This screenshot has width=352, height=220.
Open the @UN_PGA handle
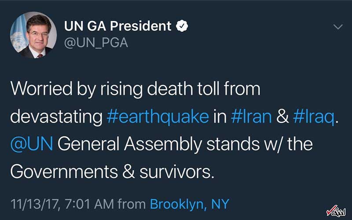[96, 44]
